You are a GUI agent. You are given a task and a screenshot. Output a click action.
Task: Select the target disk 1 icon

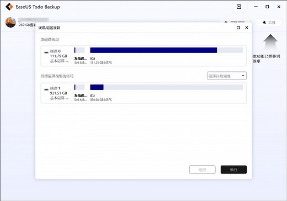click(46, 89)
